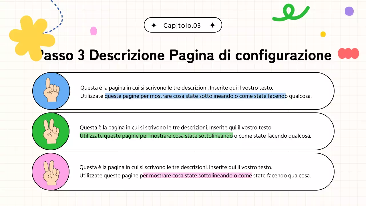Toggle the pink oval near the flower shape

click(94, 31)
